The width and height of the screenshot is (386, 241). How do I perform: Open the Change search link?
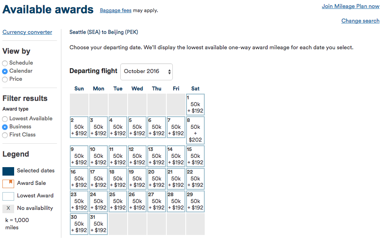coord(361,21)
